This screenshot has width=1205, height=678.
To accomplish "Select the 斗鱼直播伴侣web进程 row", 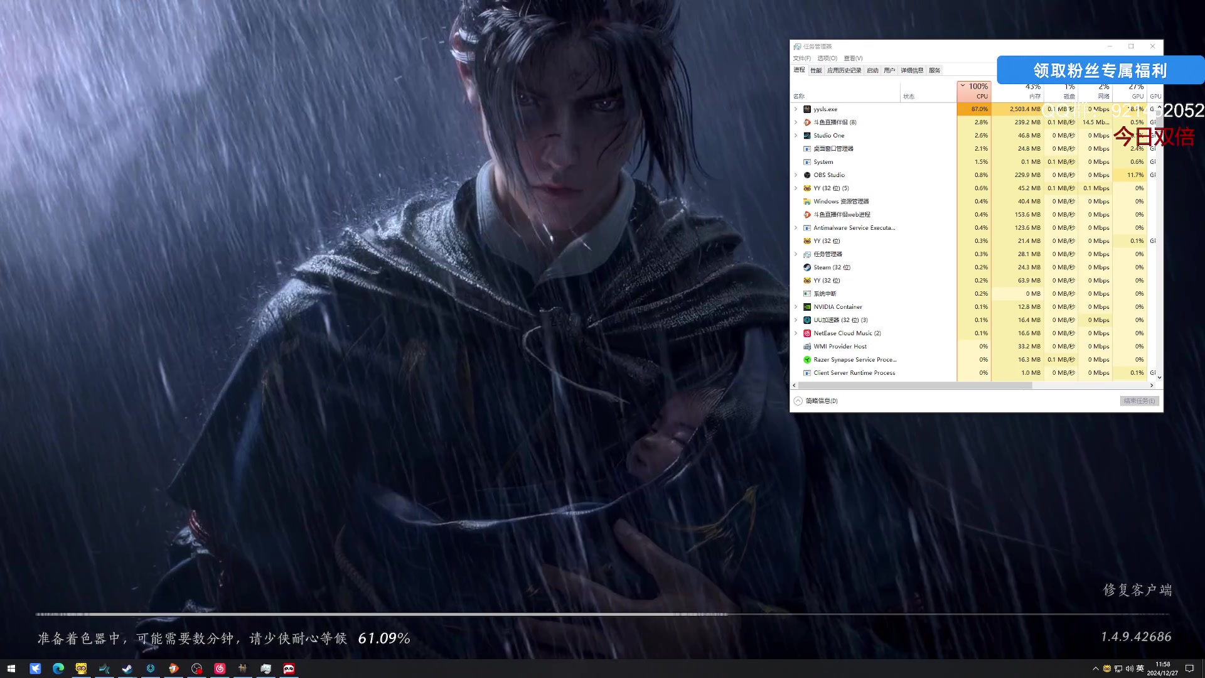I will point(973,215).
